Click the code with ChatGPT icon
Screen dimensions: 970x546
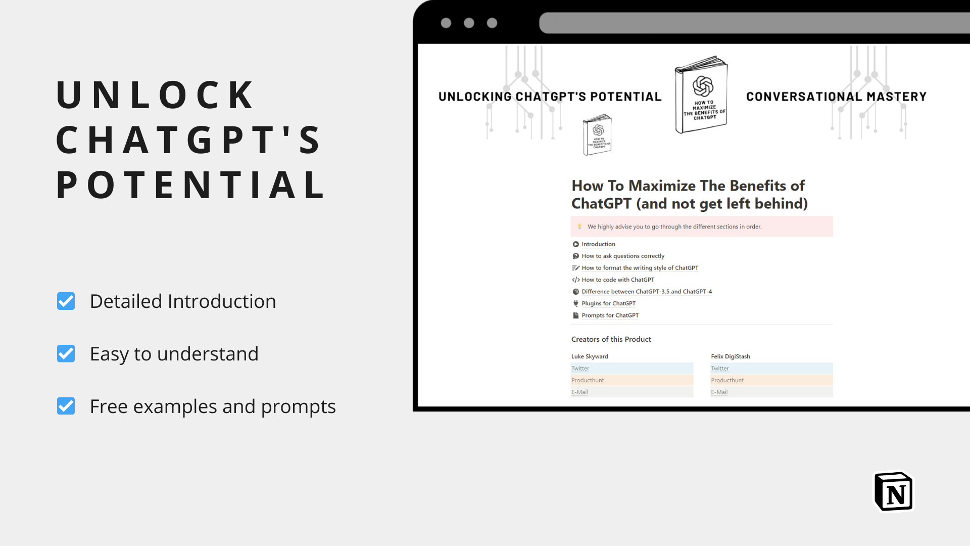coord(574,280)
